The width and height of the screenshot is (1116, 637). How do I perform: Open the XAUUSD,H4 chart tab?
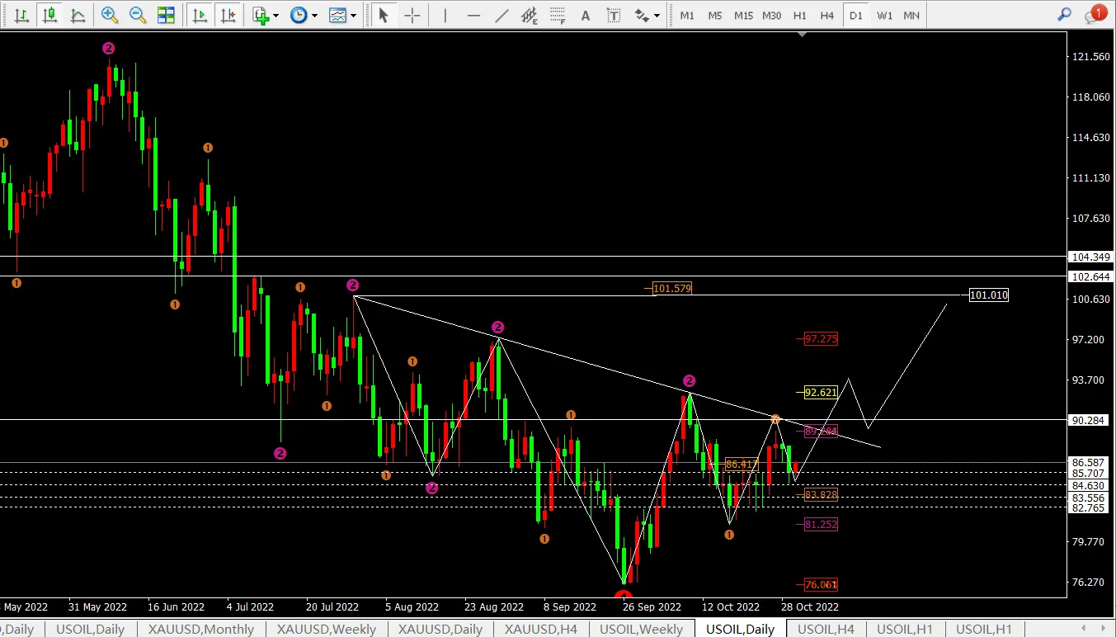pyautogui.click(x=541, y=629)
